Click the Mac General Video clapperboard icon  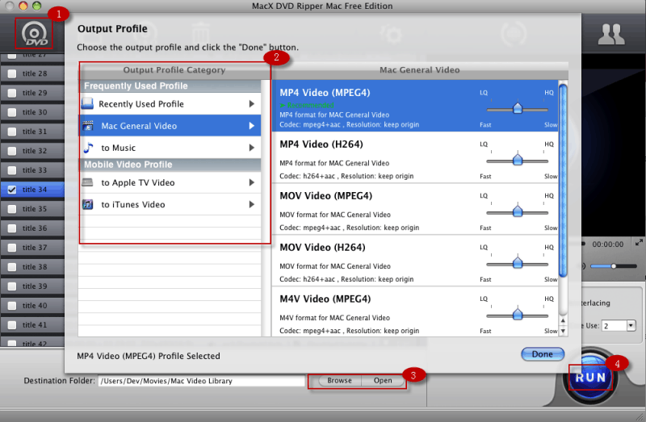click(x=88, y=126)
